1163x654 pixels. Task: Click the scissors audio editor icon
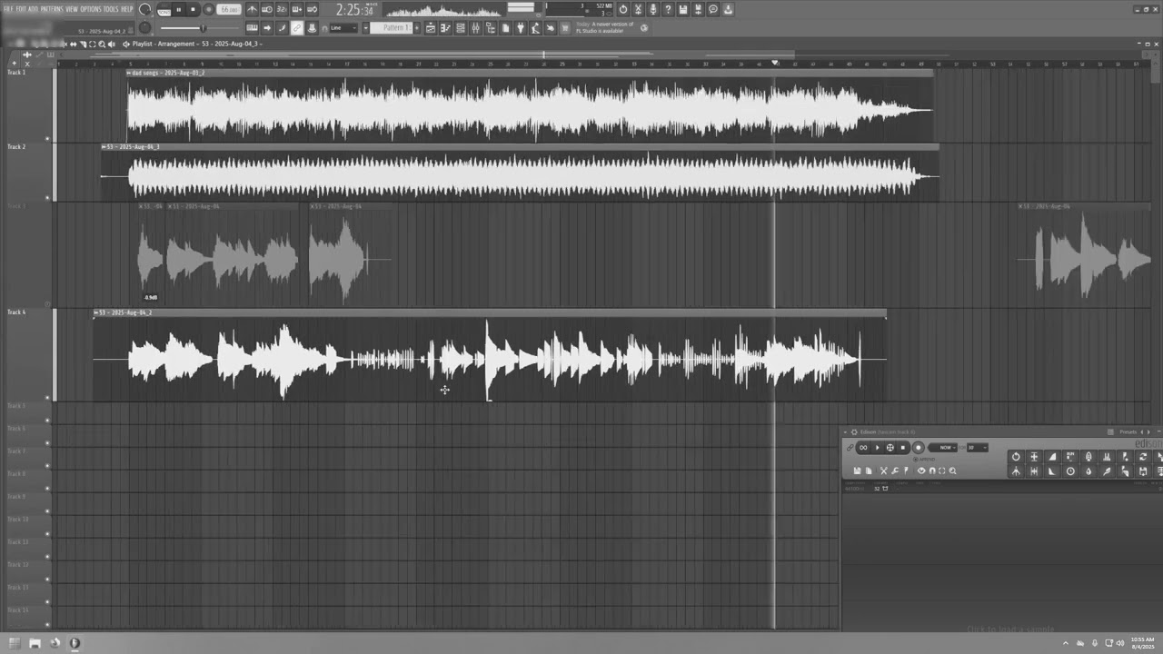click(638, 9)
